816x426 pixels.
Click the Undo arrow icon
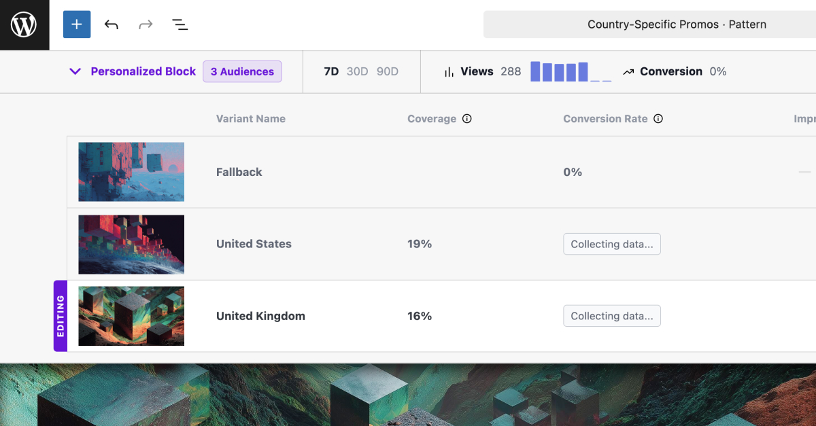point(111,24)
